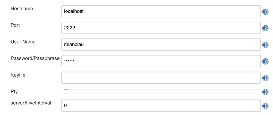Click the serverAliveInterval label text
The height and width of the screenshot is (115, 273).
coord(31,103)
